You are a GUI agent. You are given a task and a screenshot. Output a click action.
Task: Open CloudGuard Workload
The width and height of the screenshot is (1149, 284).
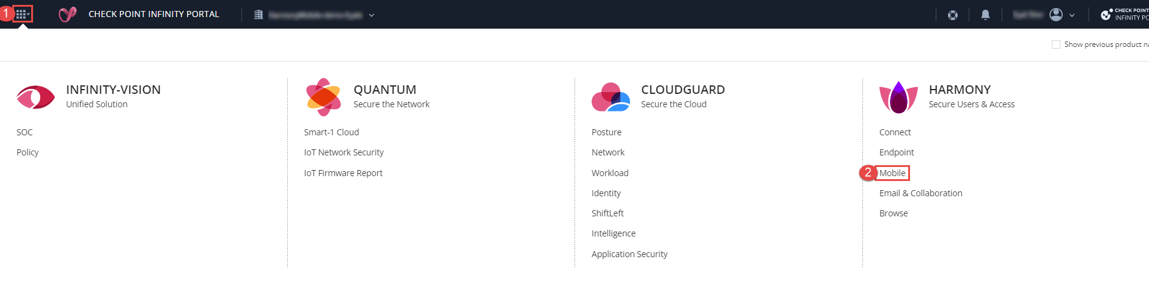point(610,173)
